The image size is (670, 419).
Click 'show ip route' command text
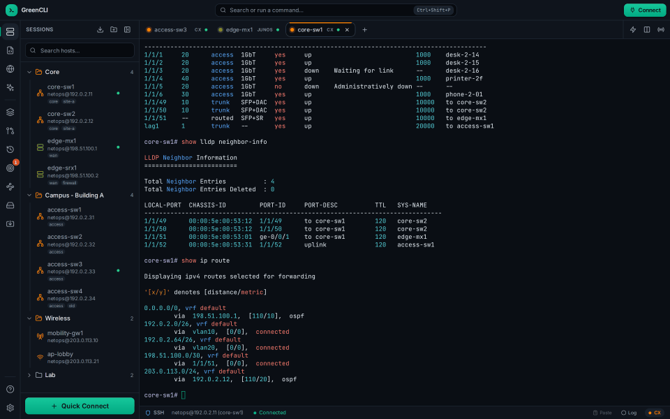205,260
